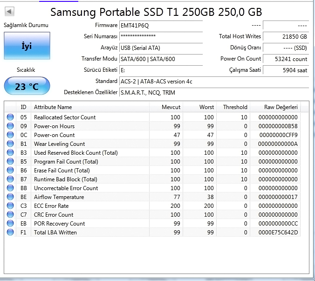The image size is (315, 281).
Task: Click status icon for Erase Fail Count
Action: click(10, 170)
